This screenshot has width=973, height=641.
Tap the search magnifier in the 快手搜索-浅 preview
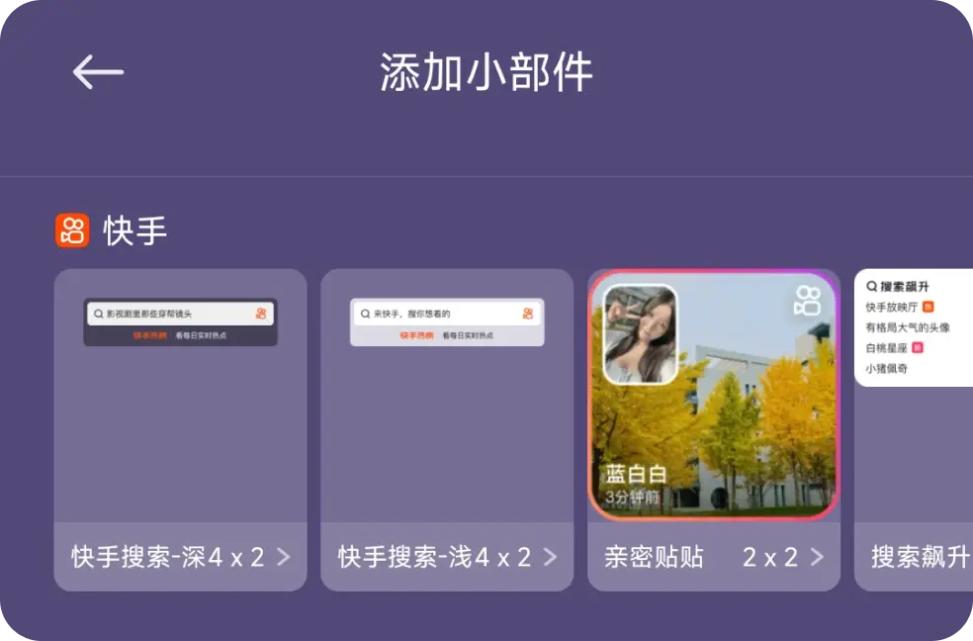(x=365, y=314)
